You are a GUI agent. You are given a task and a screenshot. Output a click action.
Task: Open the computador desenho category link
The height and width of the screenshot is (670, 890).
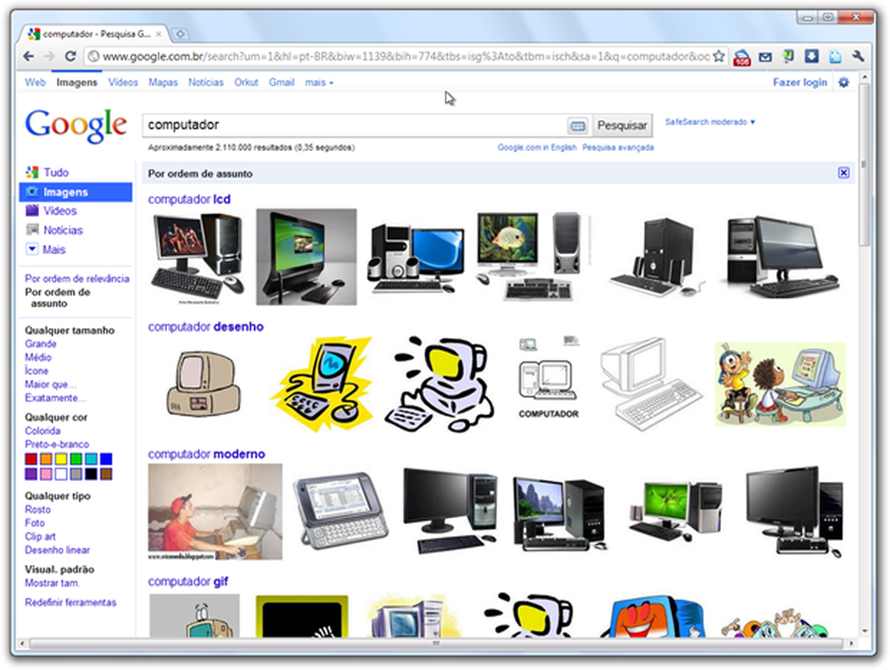[205, 326]
